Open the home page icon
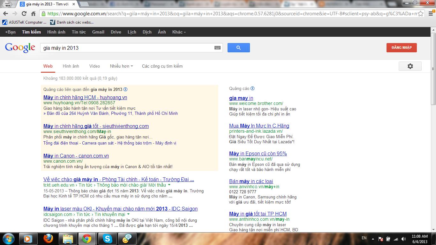The image size is (436, 245). [33, 13]
